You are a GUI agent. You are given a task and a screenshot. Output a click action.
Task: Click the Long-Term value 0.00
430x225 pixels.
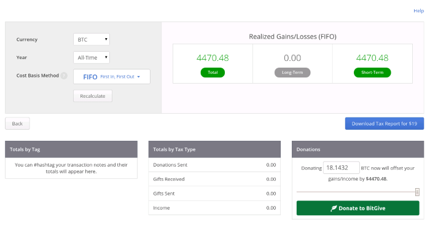coord(292,58)
